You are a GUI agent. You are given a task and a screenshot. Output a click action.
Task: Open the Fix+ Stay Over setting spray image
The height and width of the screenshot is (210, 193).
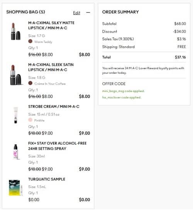coord(15,152)
